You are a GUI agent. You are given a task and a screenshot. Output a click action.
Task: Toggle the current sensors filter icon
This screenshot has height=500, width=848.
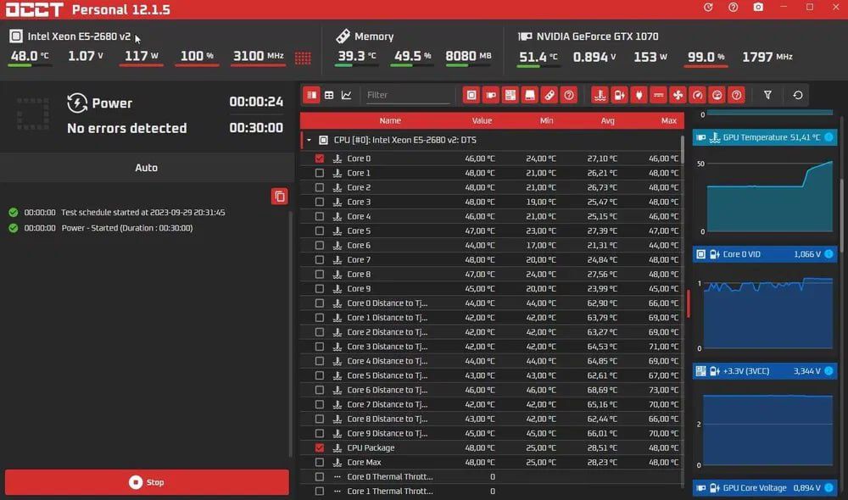coord(658,95)
